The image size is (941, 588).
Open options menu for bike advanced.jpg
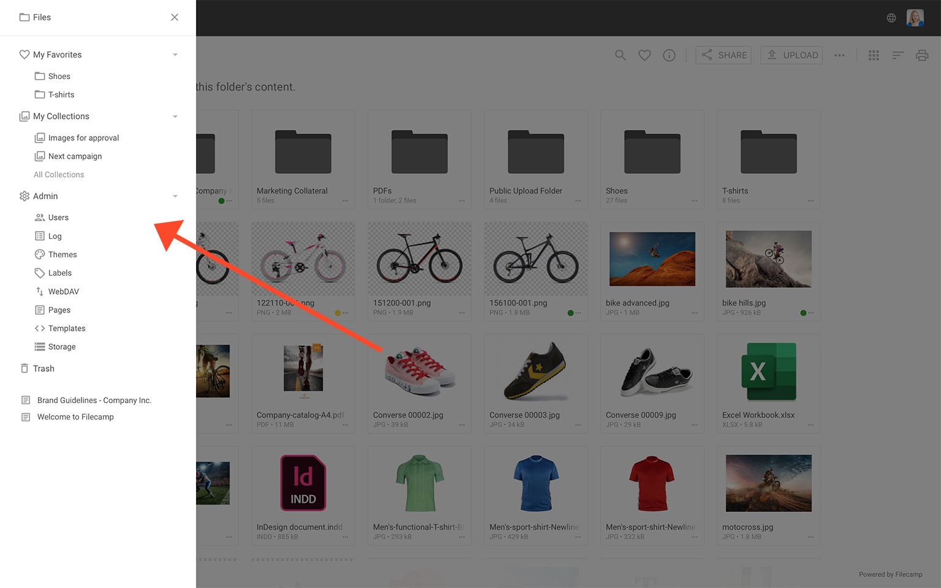[694, 313]
